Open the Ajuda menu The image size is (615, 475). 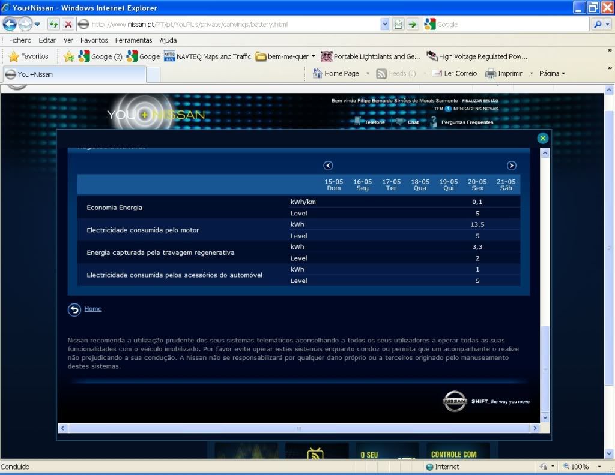tap(168, 40)
